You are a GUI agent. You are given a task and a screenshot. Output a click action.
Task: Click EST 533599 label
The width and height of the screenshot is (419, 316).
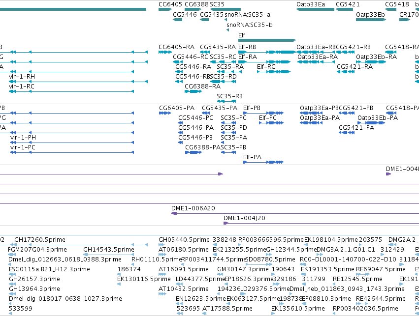pos(21,309)
